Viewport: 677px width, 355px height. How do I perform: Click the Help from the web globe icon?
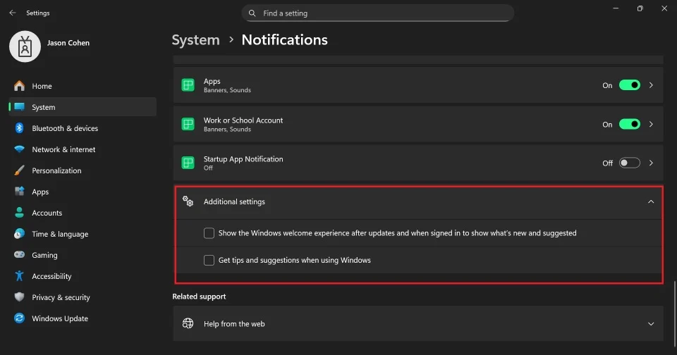tap(188, 323)
